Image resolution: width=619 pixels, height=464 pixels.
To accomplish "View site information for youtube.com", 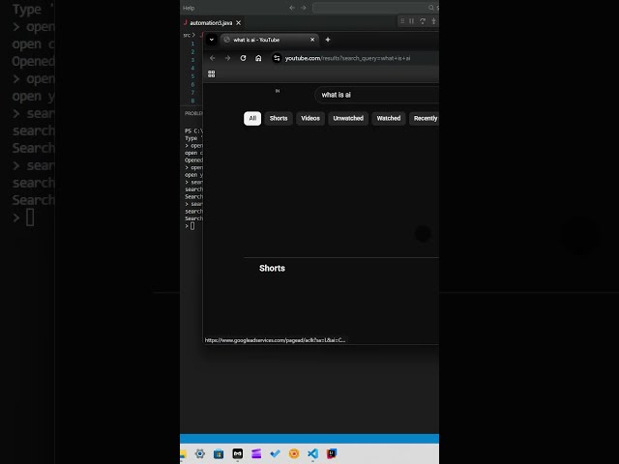I will point(277,58).
